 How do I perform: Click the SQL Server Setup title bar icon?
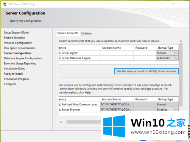pos(5,4)
